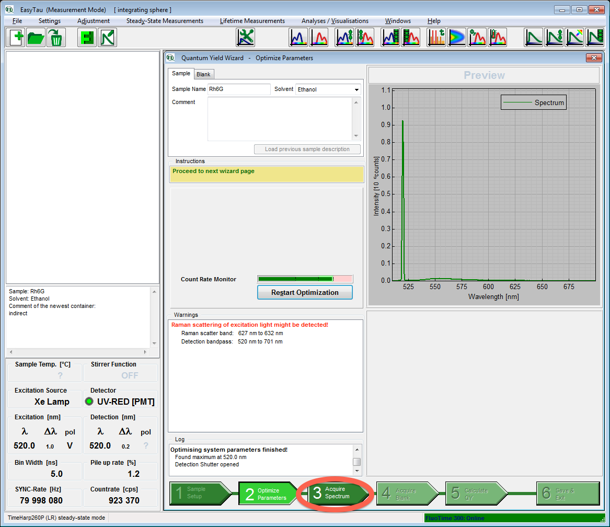
Task: Click the Restart Optimization button
Action: [x=305, y=292]
